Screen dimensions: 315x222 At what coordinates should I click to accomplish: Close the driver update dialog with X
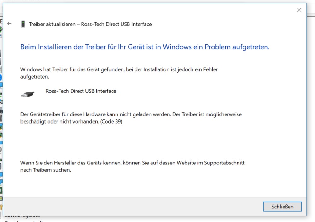pyautogui.click(x=299, y=10)
